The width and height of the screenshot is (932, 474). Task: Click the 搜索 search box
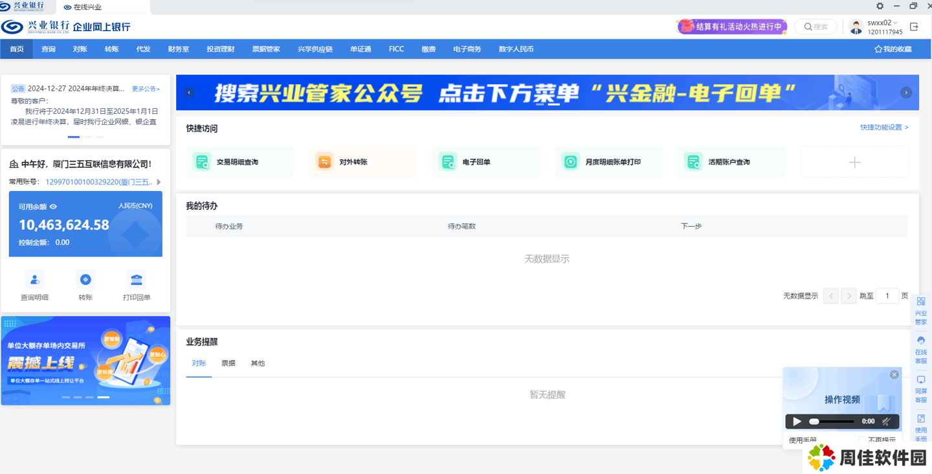(x=815, y=27)
